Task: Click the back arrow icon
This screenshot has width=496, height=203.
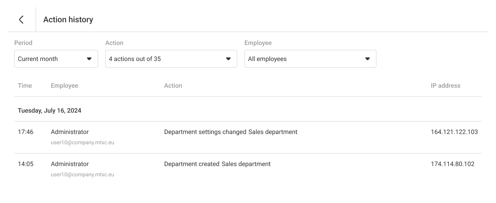Action: pyautogui.click(x=21, y=20)
